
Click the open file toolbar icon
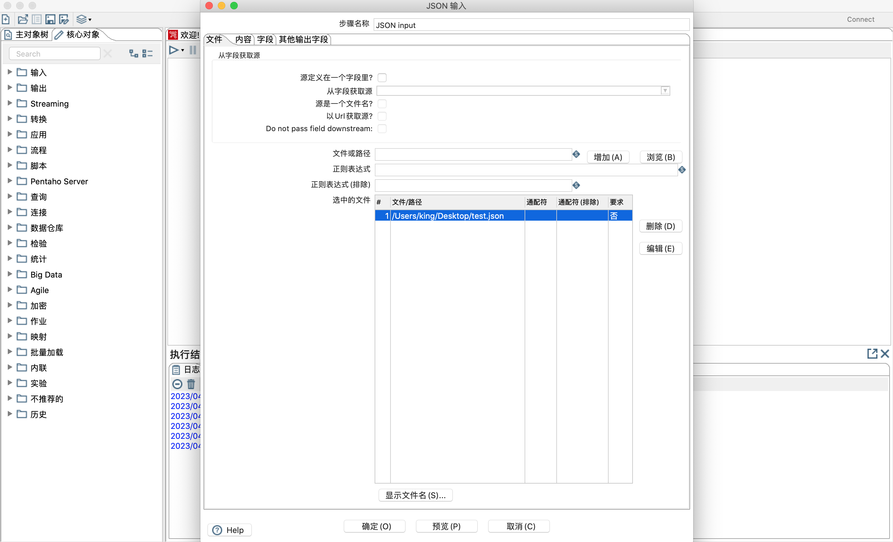tap(22, 19)
